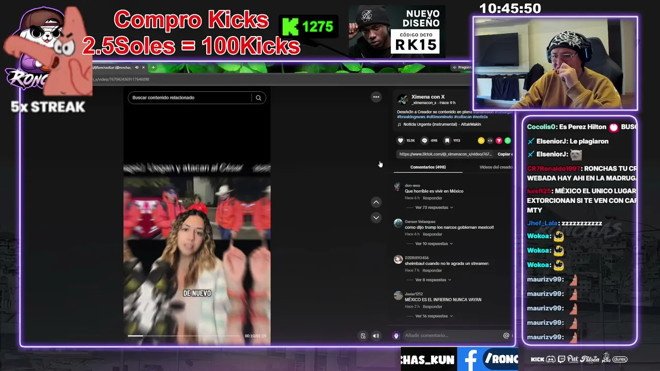Click the 'Que horrible es vivir en México' comment
Screen dimensions: 660x371
coord(434,191)
